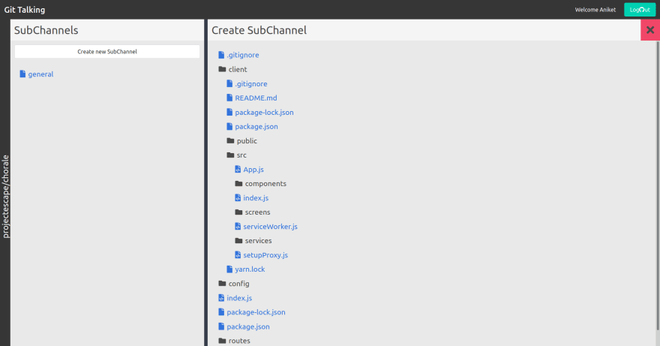The height and width of the screenshot is (346, 660).
Task: Select README.md file
Action: point(256,98)
